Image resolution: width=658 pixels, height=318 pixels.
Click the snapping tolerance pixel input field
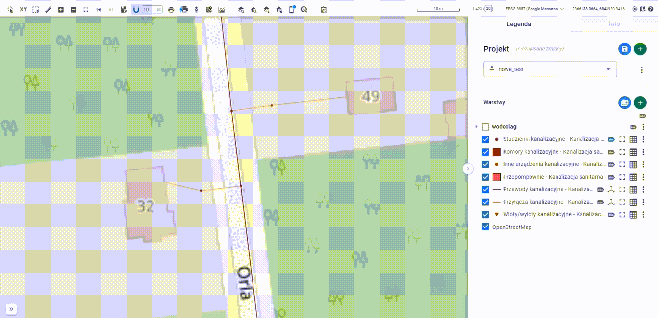pyautogui.click(x=152, y=9)
